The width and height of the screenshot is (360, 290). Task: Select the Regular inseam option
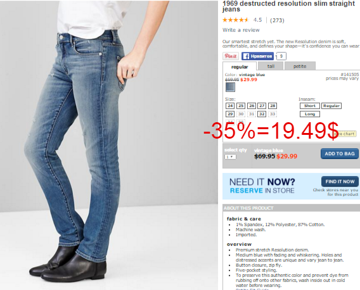point(331,106)
